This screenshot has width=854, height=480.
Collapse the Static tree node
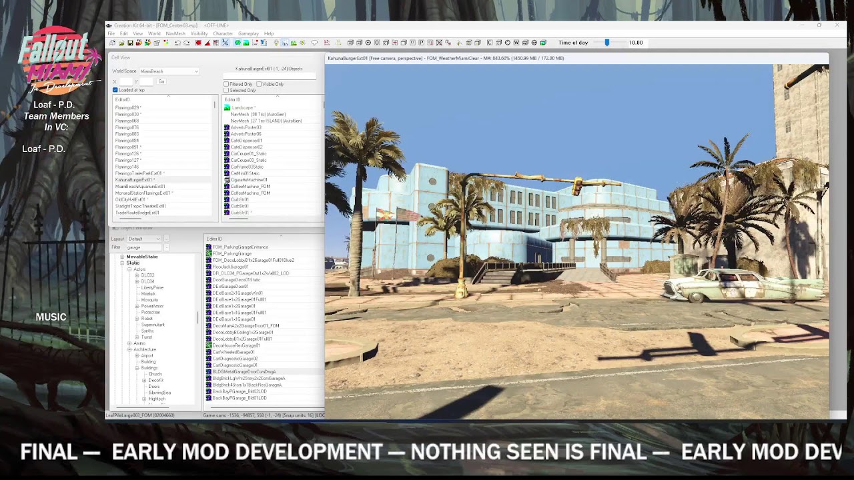122,263
